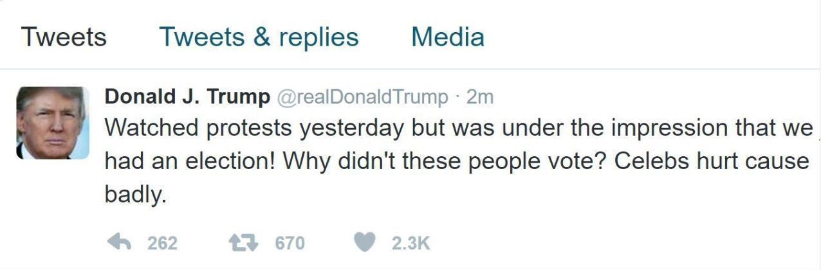Open the @realDonaldTrump handle link
Screen dimensions: 821x270
pyautogui.click(x=362, y=98)
